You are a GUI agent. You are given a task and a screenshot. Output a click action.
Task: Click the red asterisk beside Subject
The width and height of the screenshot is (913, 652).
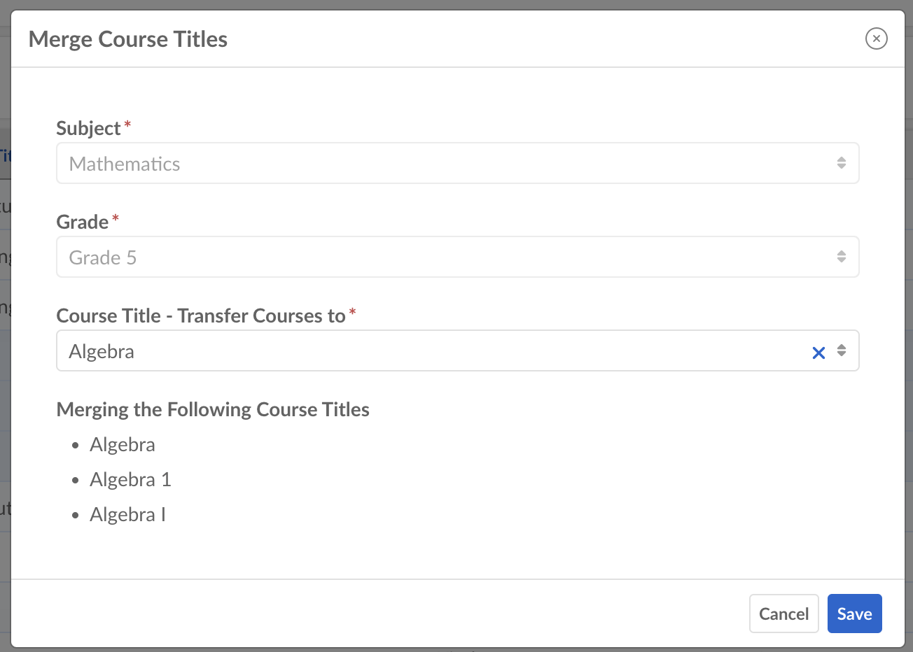click(x=128, y=125)
